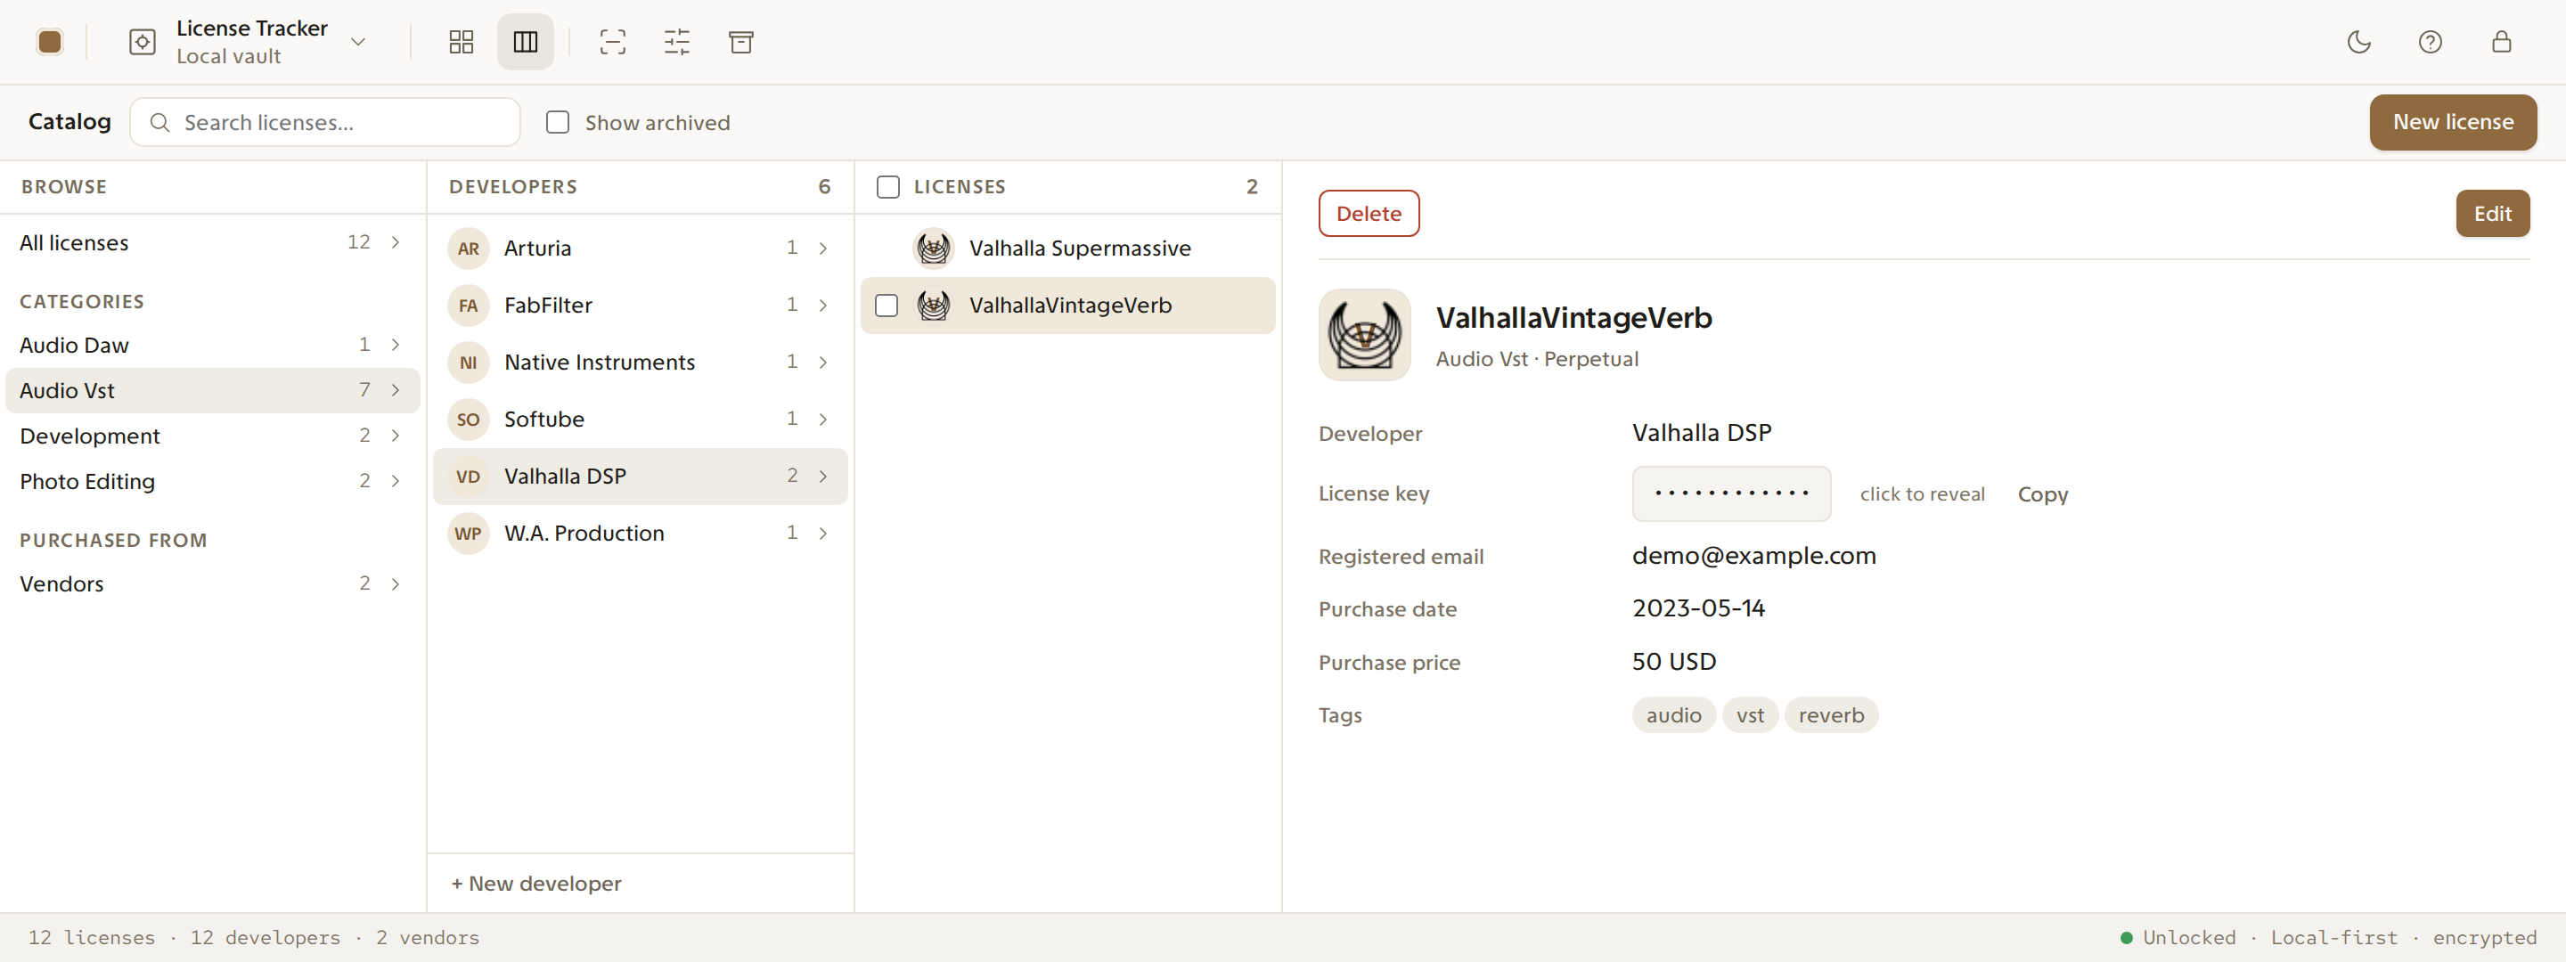
Task: Click the demo@example.com email value
Action: coord(1753,556)
